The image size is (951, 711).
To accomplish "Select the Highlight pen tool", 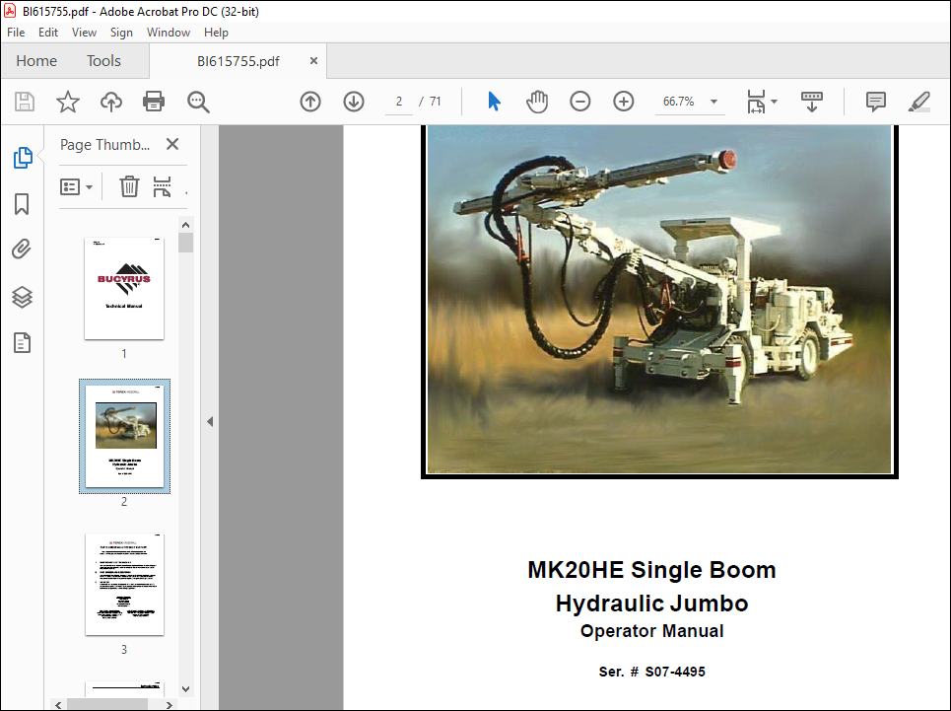I will coord(919,102).
